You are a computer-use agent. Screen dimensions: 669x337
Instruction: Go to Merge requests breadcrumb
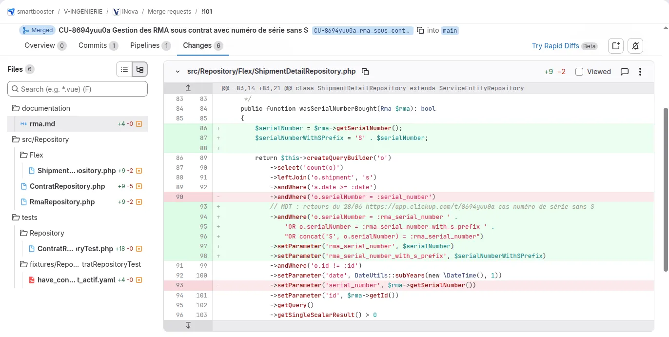click(168, 12)
